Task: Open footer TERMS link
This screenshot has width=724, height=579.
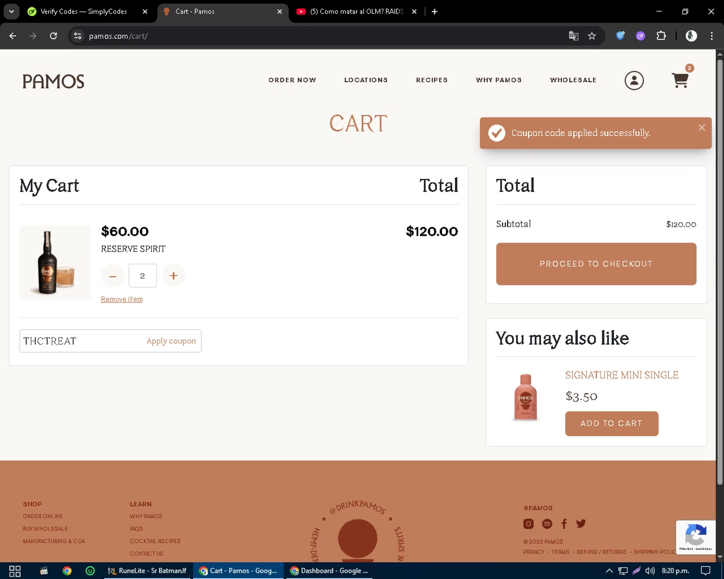Action: pyautogui.click(x=560, y=552)
